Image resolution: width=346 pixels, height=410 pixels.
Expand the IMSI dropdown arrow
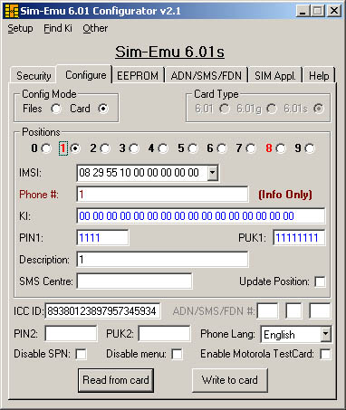[213, 173]
